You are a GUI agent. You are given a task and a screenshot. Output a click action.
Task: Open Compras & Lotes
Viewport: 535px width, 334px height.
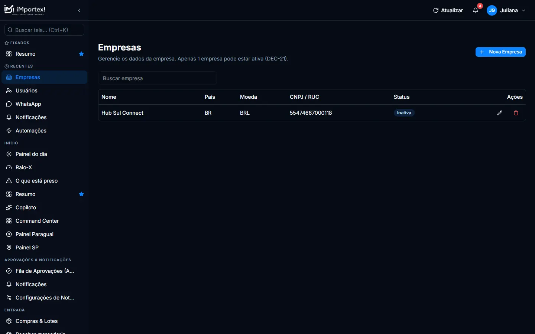point(45,321)
